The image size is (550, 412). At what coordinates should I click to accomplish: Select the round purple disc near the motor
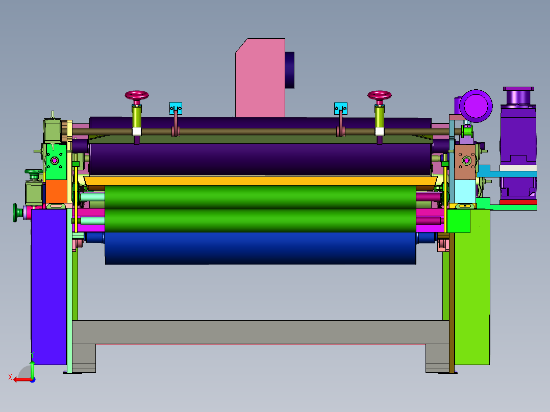tap(476, 106)
